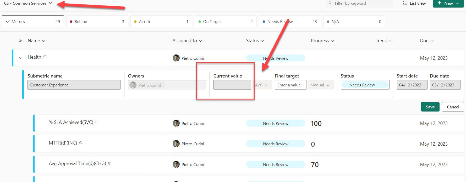Open the Assigned to column menu
Screen dimensions: 466x182
(187, 41)
